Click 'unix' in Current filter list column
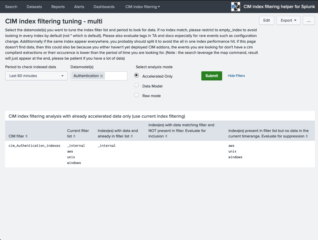318x240 pixels. (71, 157)
